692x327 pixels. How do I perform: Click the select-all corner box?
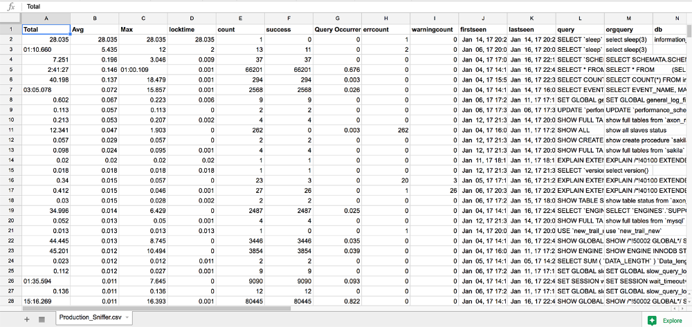pos(10,19)
